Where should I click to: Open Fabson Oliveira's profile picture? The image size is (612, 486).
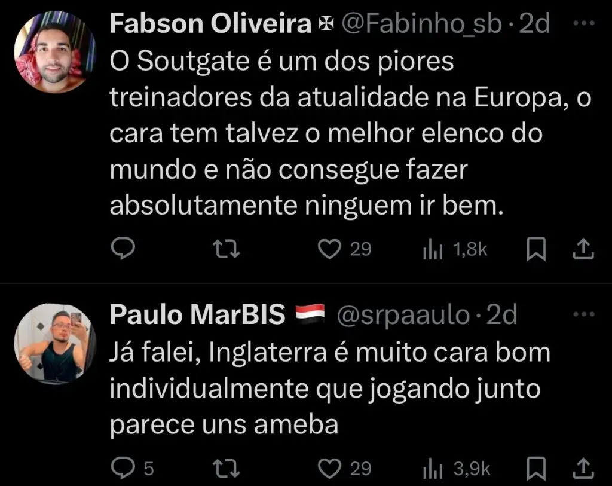click(54, 52)
